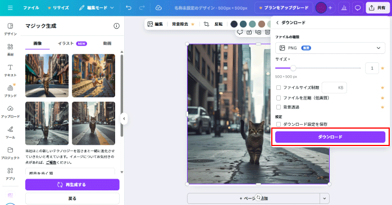Viewport: 392px width, 205px height.
Task: Check ダウンロード設定を保存 checkbox
Action: 279,124
